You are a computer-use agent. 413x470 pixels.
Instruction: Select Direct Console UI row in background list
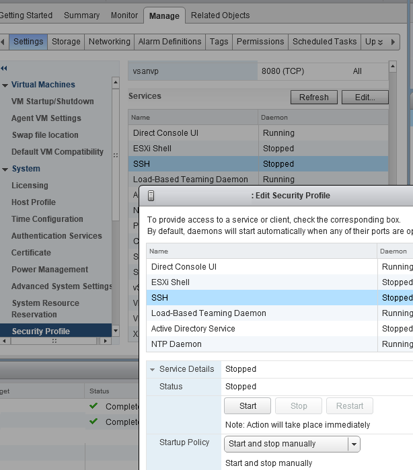258,132
